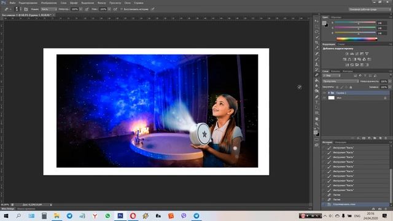Open the workspace switcher dropdown
This screenshot has height=221, width=393.
[x=370, y=9]
